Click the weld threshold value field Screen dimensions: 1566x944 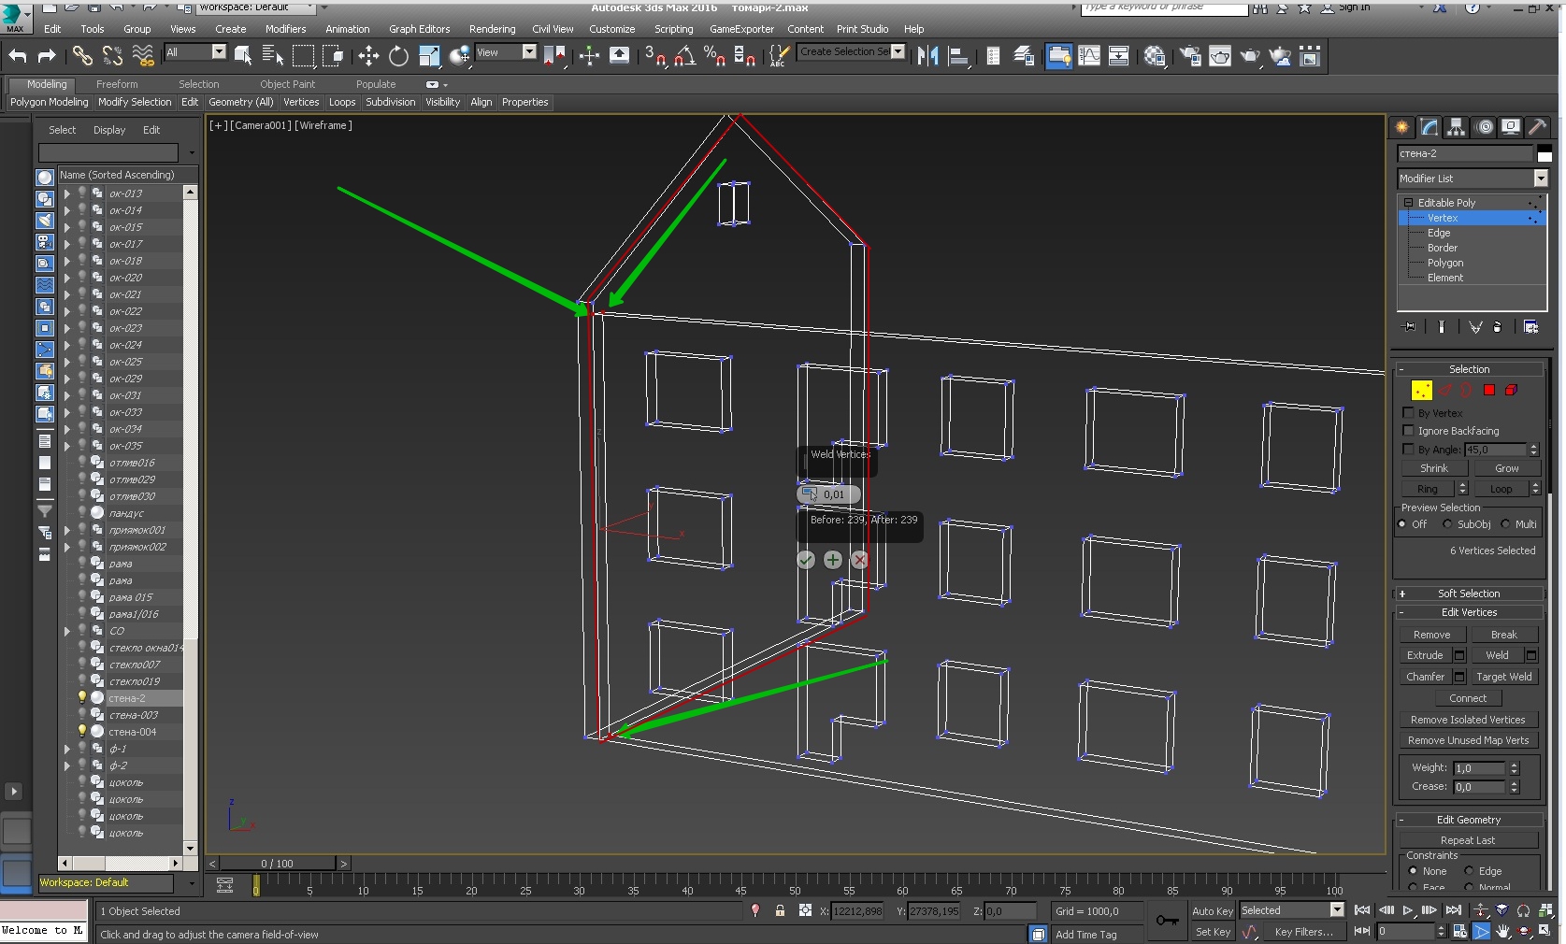tap(834, 494)
